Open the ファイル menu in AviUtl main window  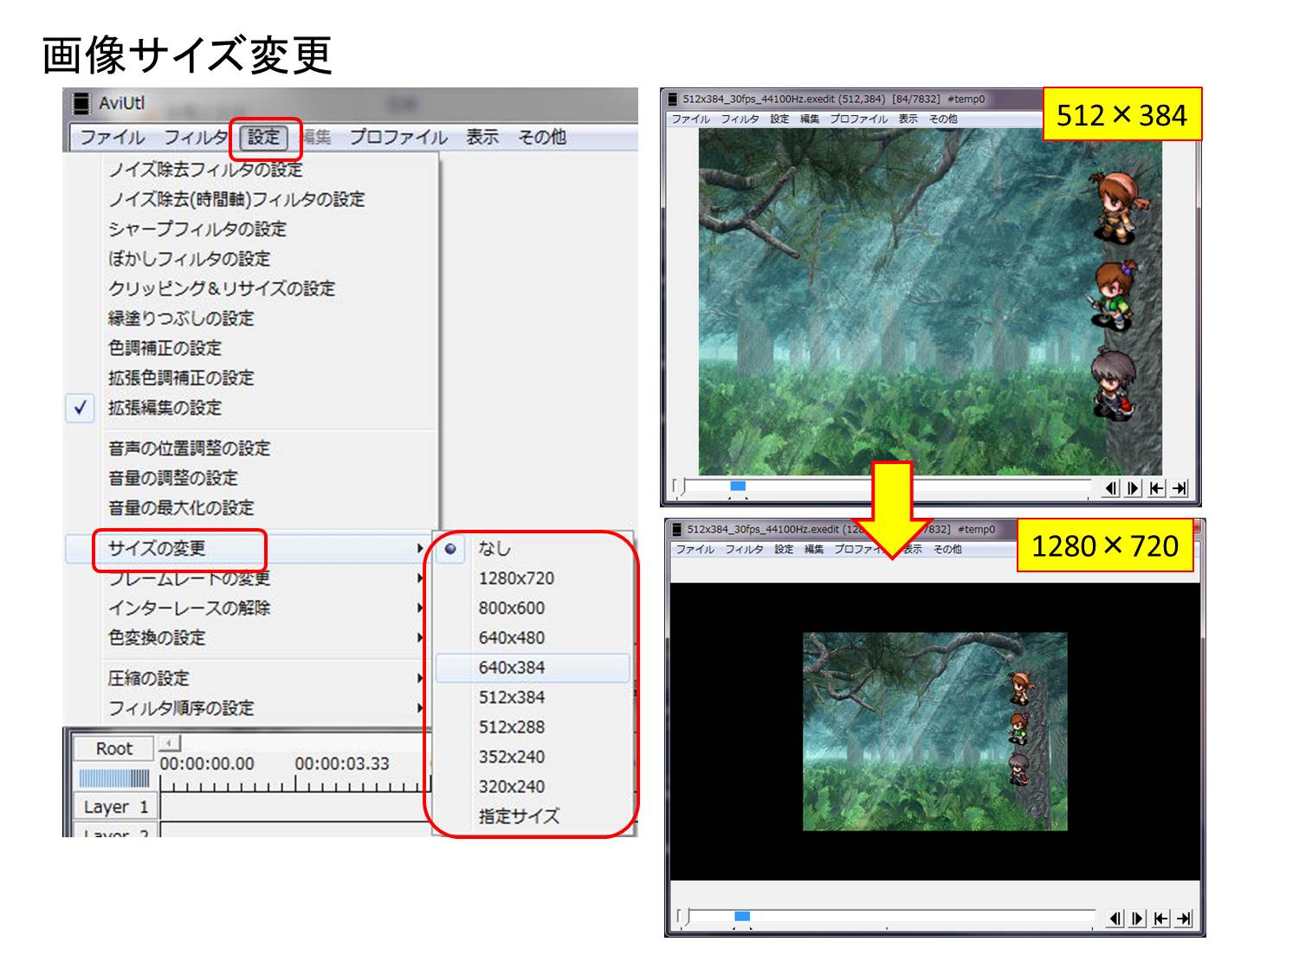point(112,138)
